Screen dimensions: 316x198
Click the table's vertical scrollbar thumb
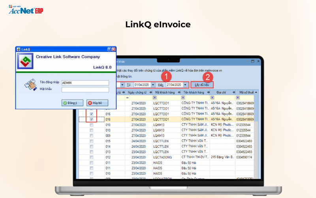click(256, 108)
